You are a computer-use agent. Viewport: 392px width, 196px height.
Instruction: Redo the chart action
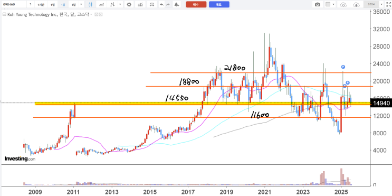(168, 4)
